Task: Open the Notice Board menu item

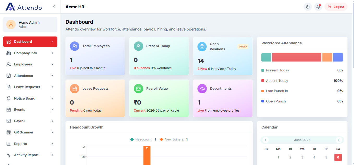Action: [30, 98]
